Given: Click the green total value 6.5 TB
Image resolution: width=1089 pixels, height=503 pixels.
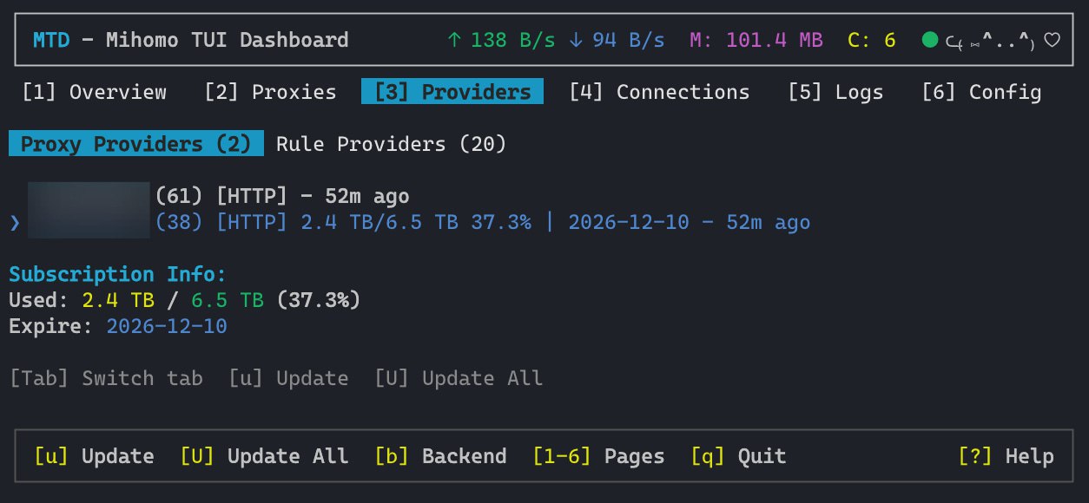Looking at the screenshot, I should (x=228, y=300).
